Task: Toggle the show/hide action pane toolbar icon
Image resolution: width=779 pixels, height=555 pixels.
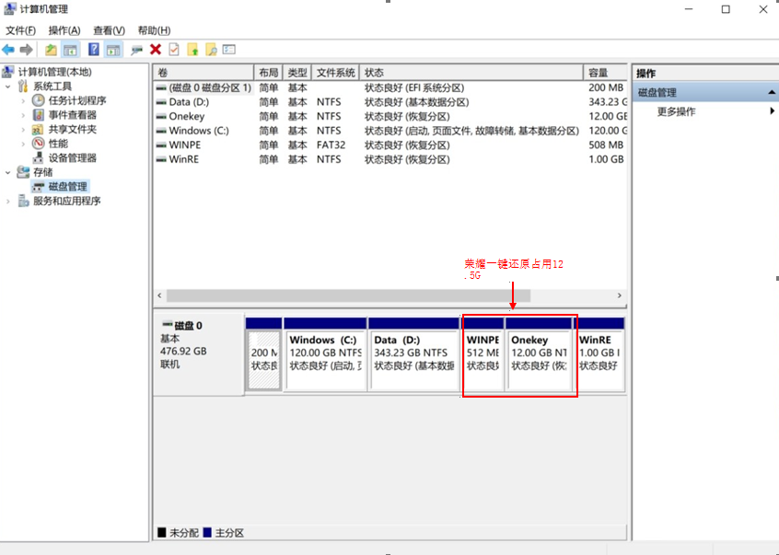Action: tap(113, 50)
